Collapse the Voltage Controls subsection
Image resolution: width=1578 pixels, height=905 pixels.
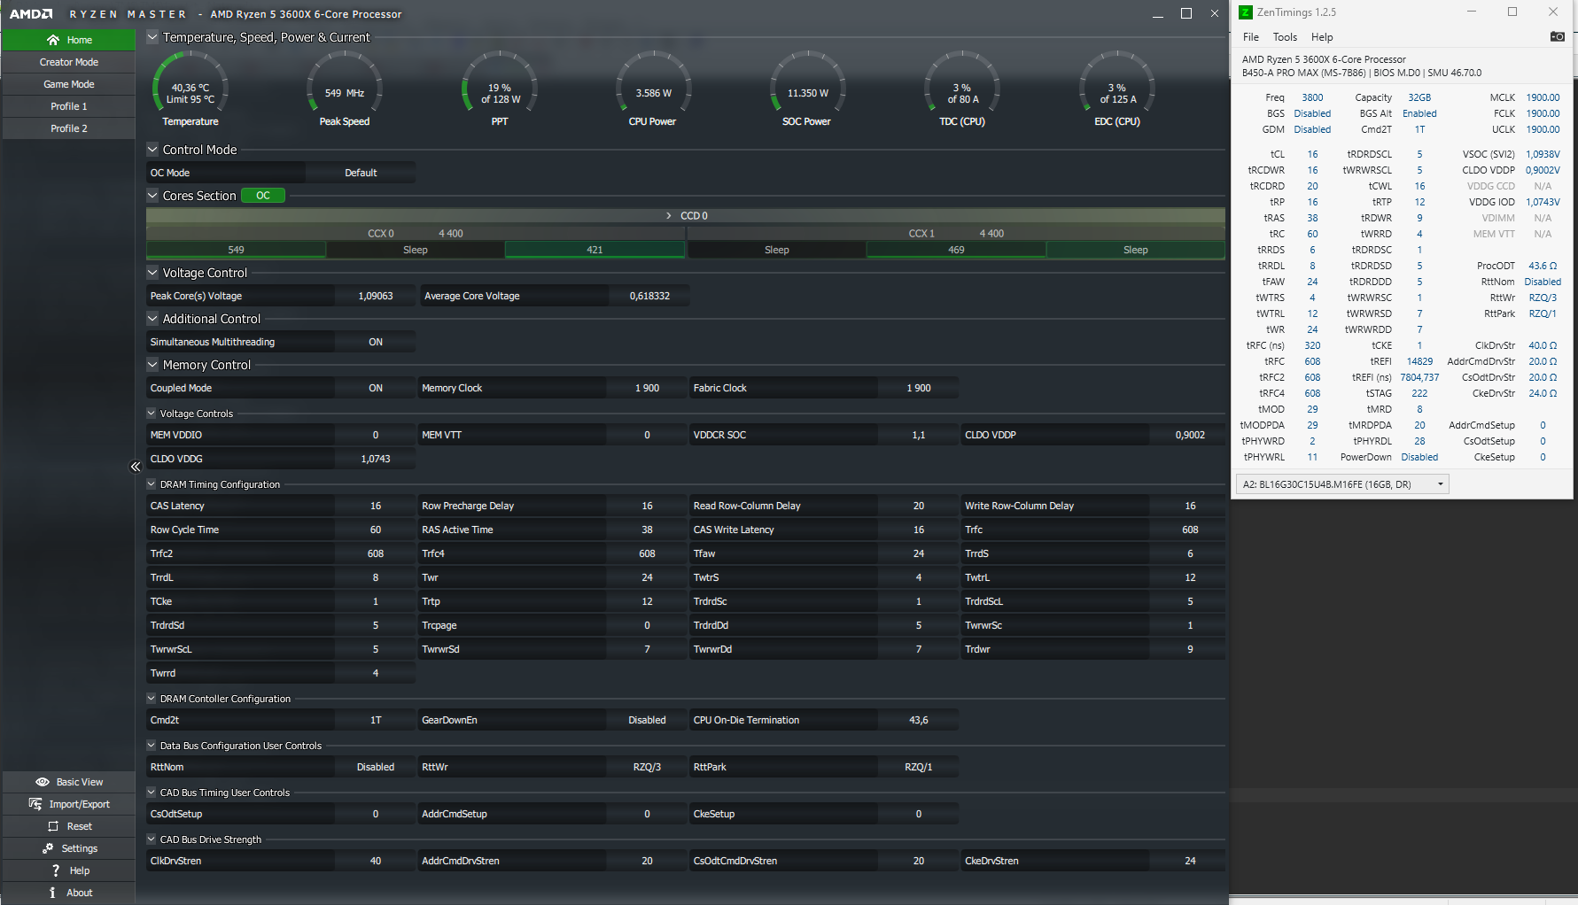(x=152, y=414)
